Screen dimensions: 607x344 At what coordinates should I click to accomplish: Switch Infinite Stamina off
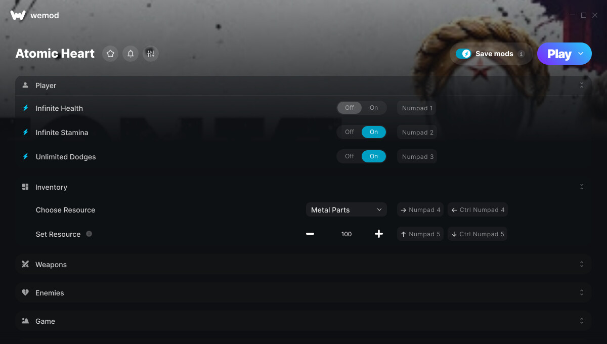tap(350, 132)
